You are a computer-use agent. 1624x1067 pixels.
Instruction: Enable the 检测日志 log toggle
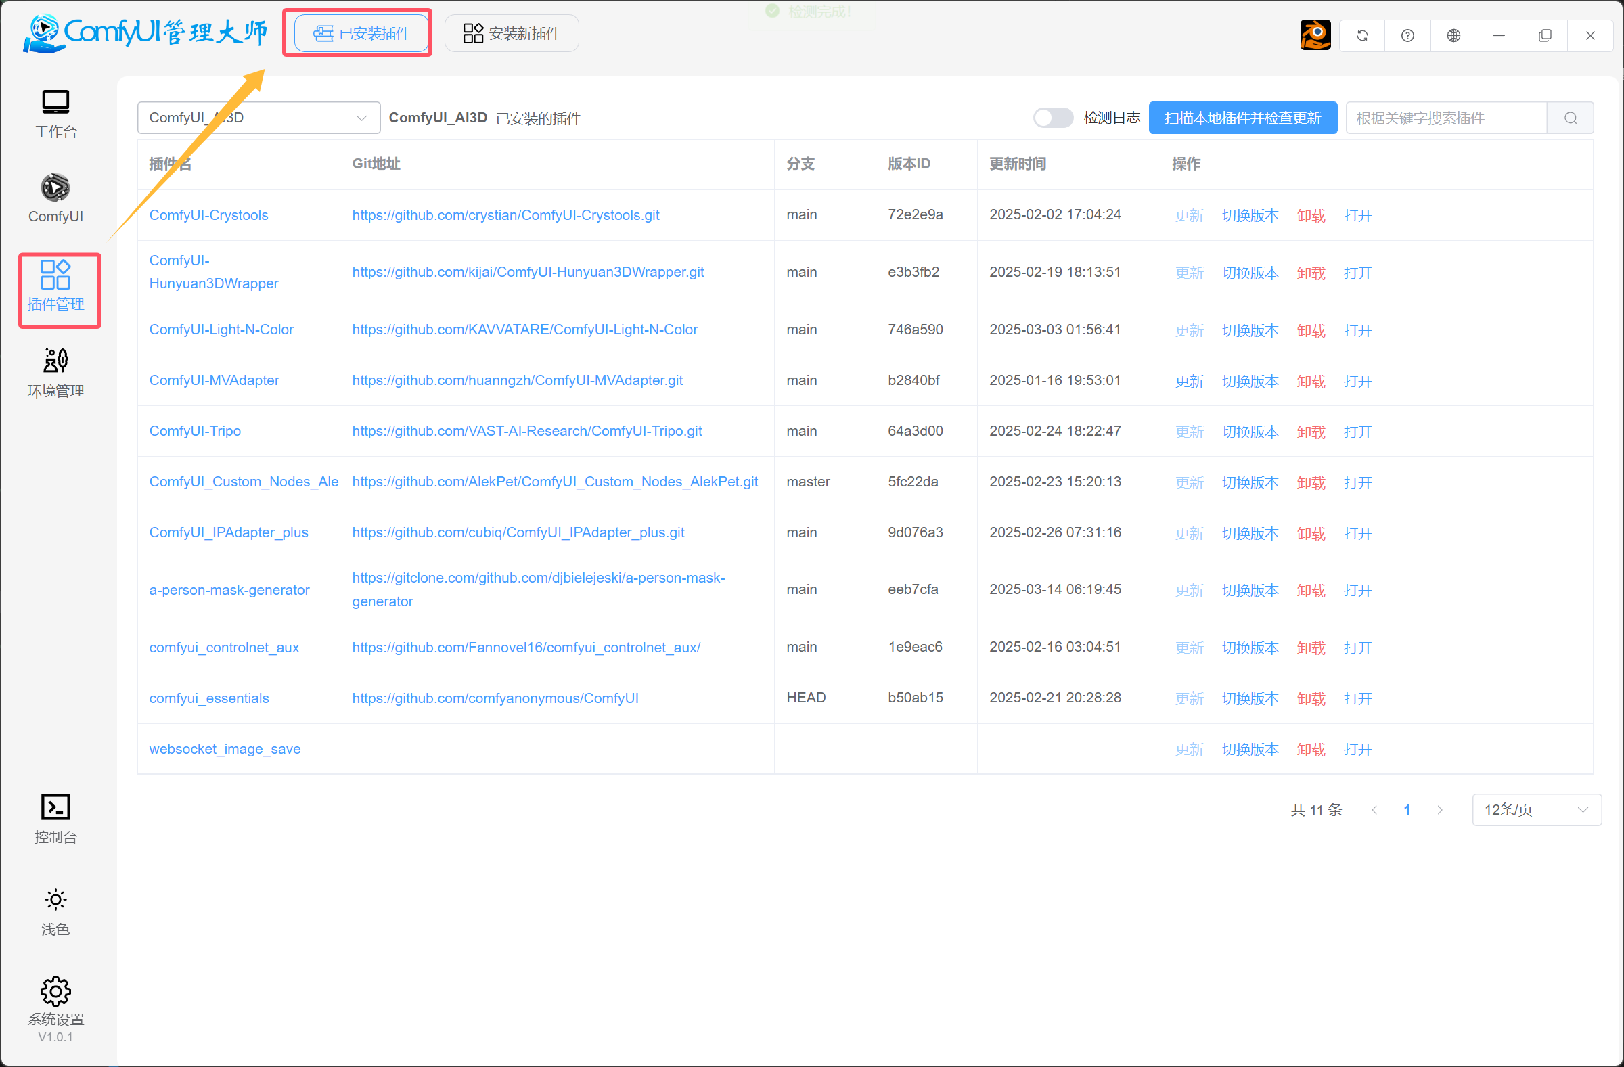coord(1052,117)
